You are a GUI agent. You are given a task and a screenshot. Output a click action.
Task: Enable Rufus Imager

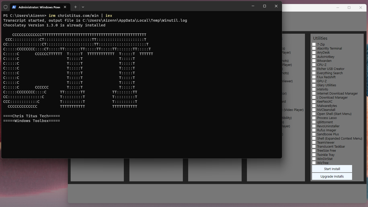314,130
